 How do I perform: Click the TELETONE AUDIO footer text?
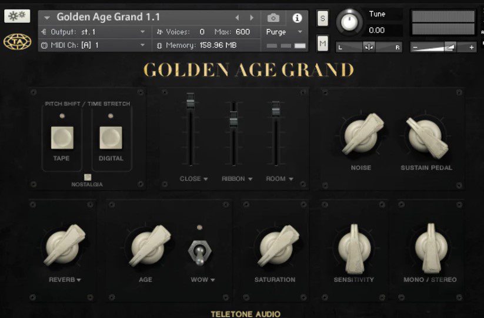point(246,314)
